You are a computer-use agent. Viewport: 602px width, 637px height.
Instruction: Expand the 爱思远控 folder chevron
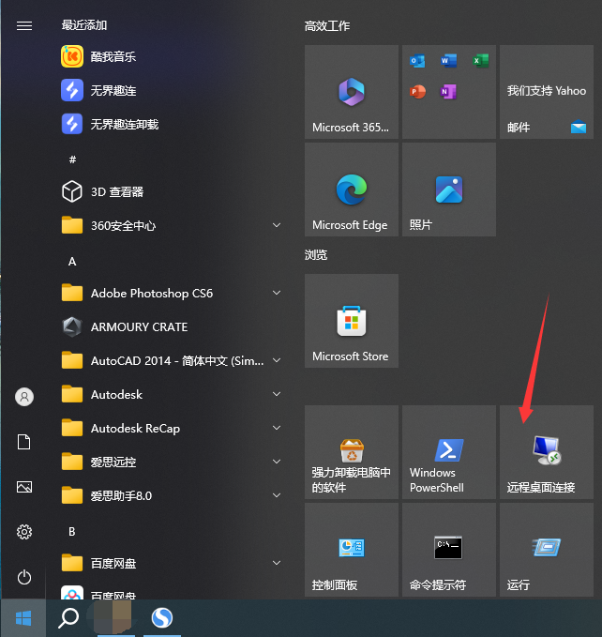point(277,462)
